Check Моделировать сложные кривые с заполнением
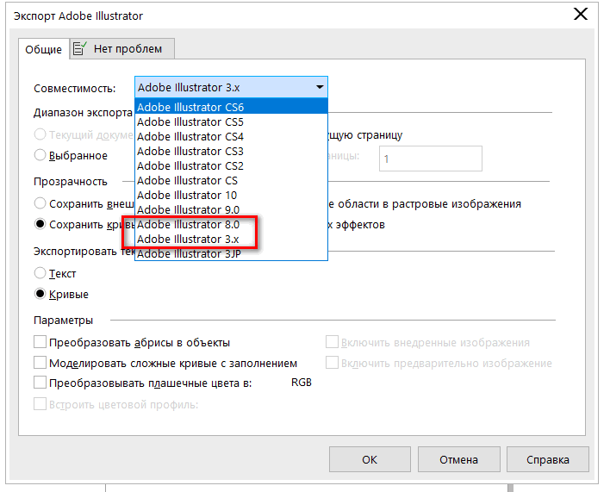 (x=40, y=363)
